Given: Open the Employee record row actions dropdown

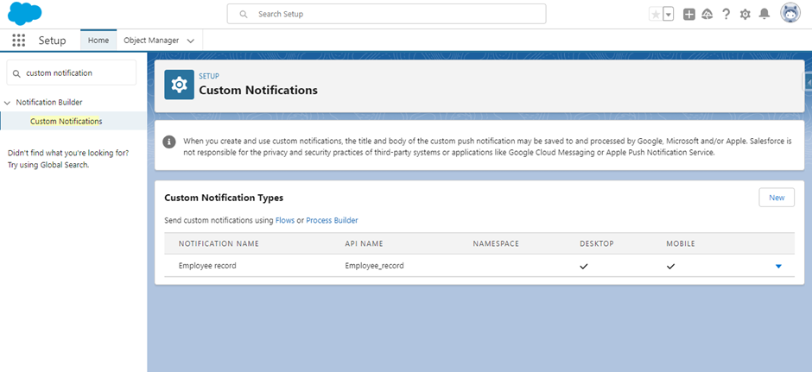Looking at the screenshot, I should 778,267.
